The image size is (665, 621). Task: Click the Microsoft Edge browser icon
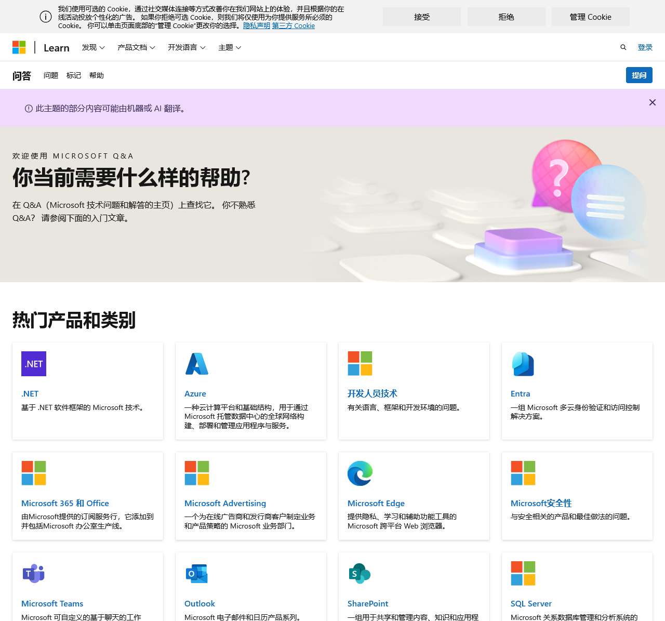[360, 473]
